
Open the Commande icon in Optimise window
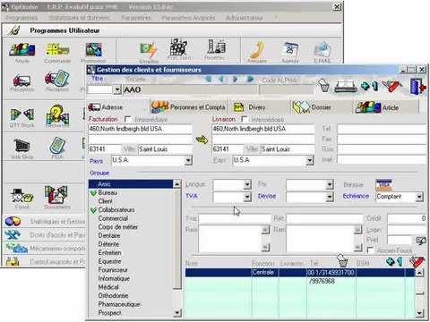pos(57,50)
